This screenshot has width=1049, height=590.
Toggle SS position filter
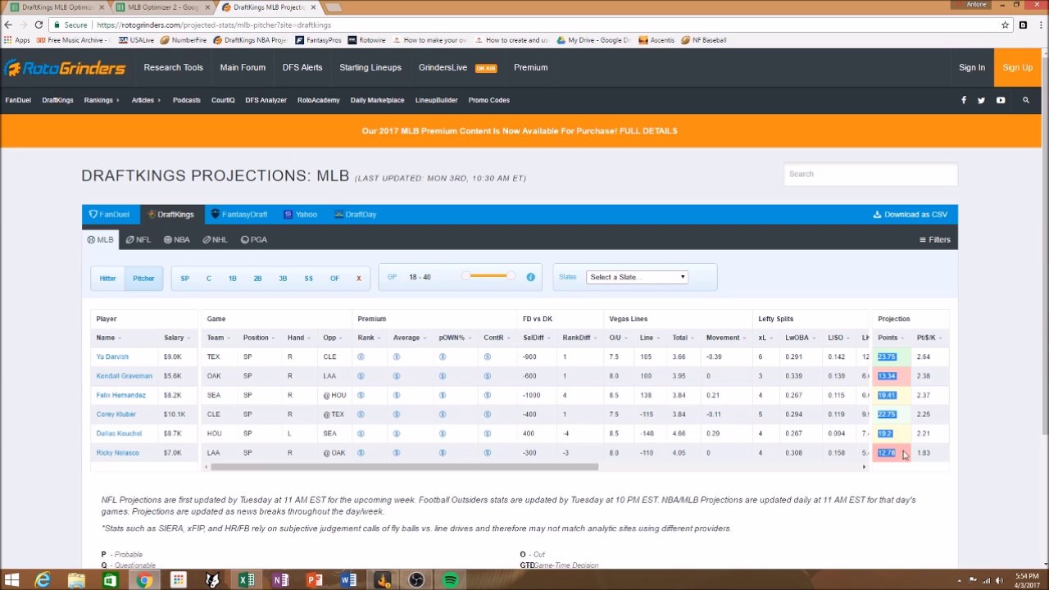pos(308,278)
